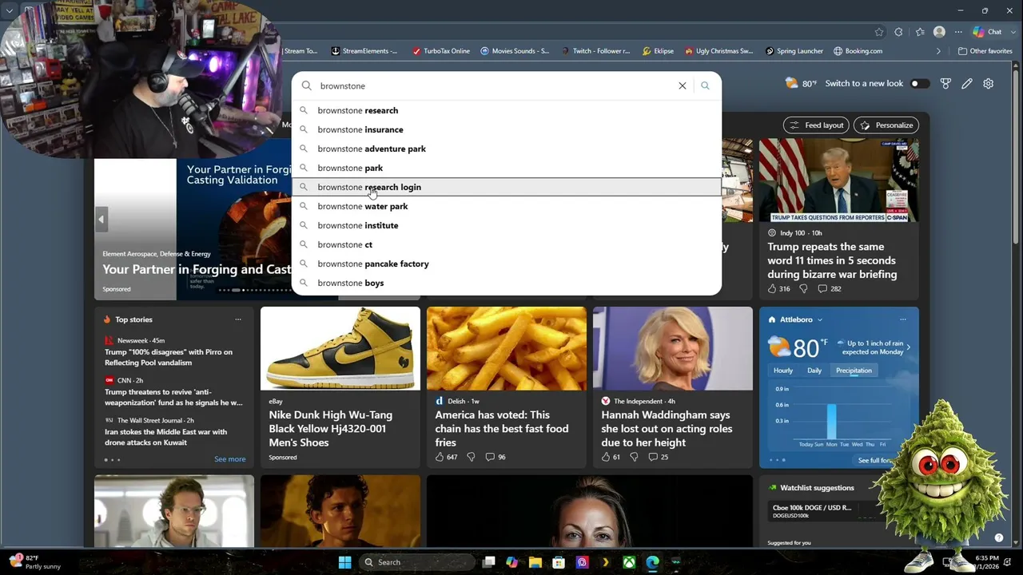Open the Feed layout options
This screenshot has width=1023, height=575.
coord(817,125)
